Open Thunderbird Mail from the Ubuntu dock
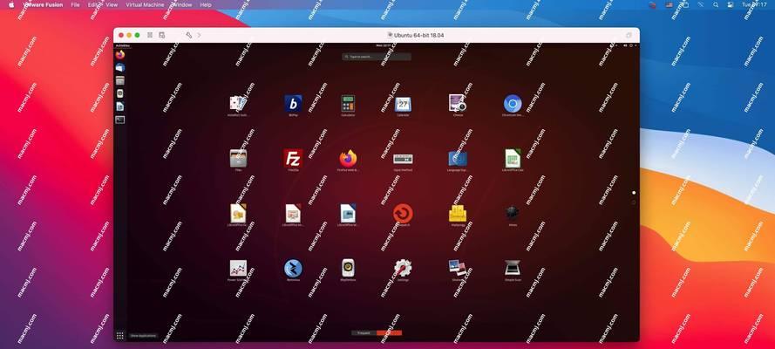The image size is (775, 349). click(120, 68)
